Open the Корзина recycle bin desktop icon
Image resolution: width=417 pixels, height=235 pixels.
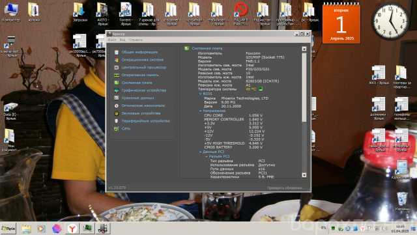coord(402,202)
